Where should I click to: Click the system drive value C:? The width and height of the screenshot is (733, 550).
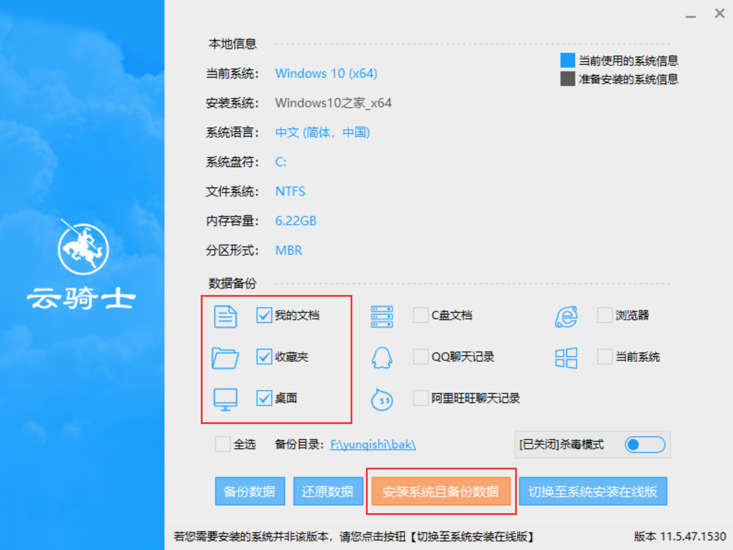[281, 162]
